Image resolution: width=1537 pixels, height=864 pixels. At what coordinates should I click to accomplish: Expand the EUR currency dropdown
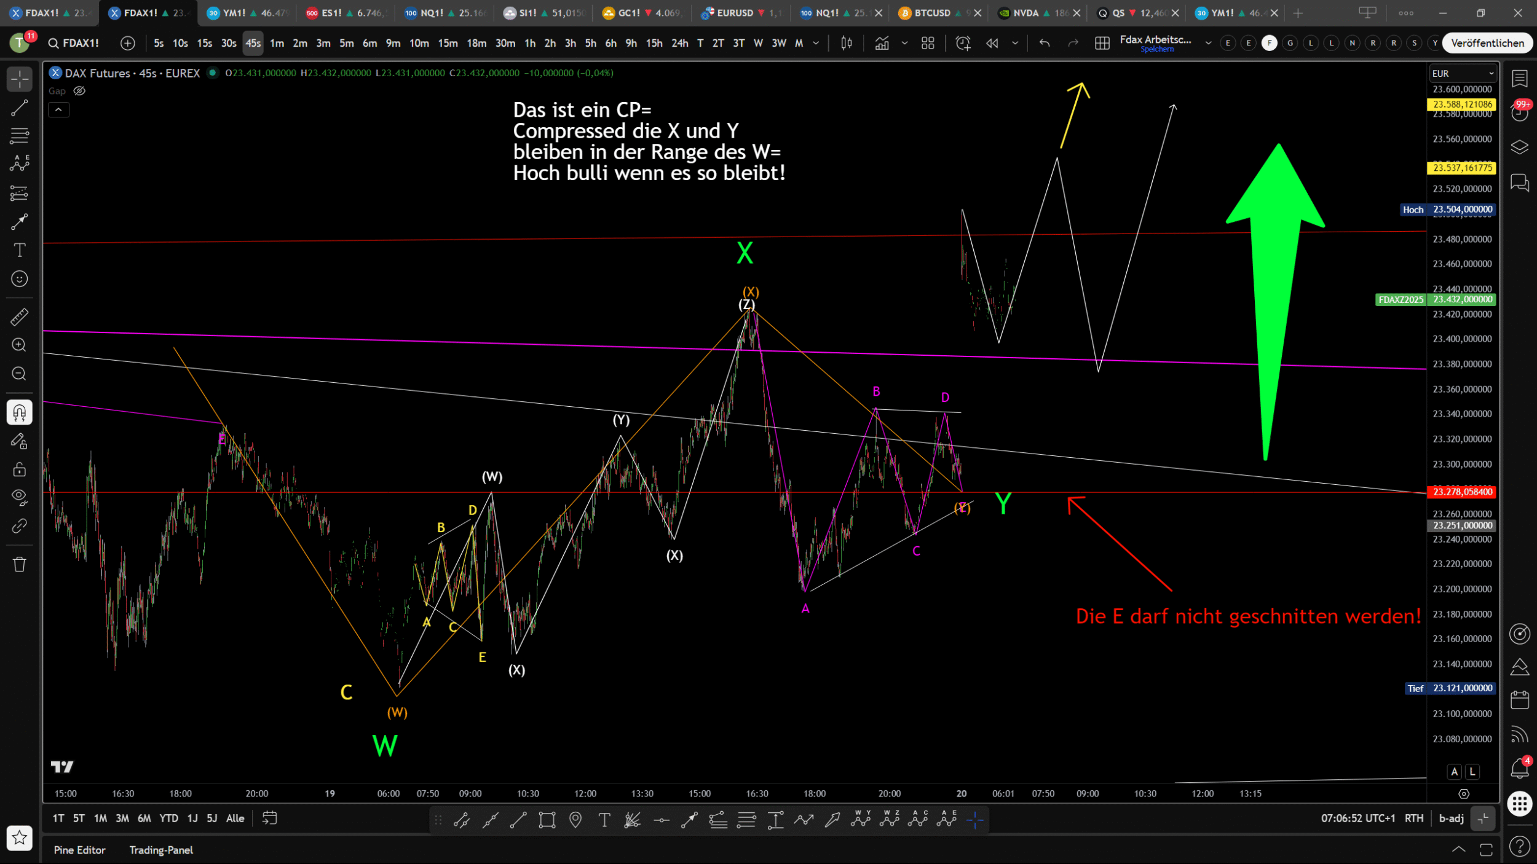click(x=1462, y=73)
